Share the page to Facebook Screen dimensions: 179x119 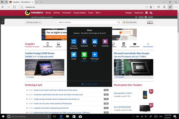pos(84,43)
